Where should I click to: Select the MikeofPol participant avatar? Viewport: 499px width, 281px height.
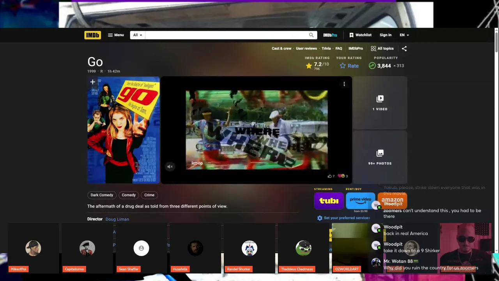click(x=33, y=248)
